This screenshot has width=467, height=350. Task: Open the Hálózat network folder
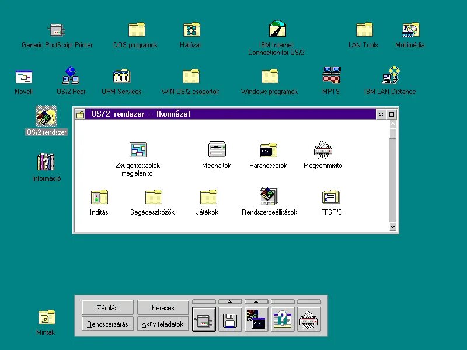coord(191,30)
